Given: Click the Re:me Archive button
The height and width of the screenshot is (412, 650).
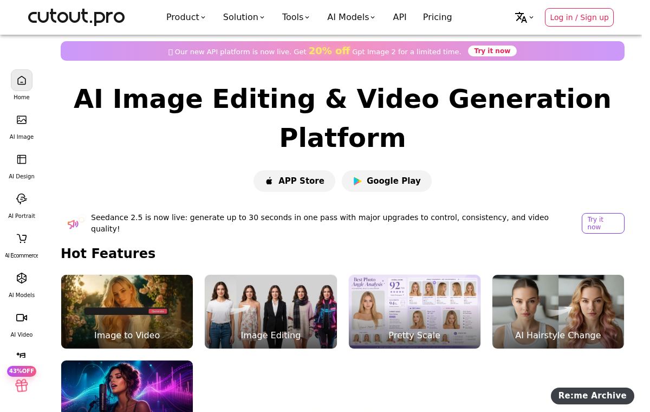Looking at the screenshot, I should coord(593,396).
